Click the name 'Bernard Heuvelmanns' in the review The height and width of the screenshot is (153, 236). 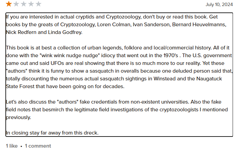coord(199,25)
